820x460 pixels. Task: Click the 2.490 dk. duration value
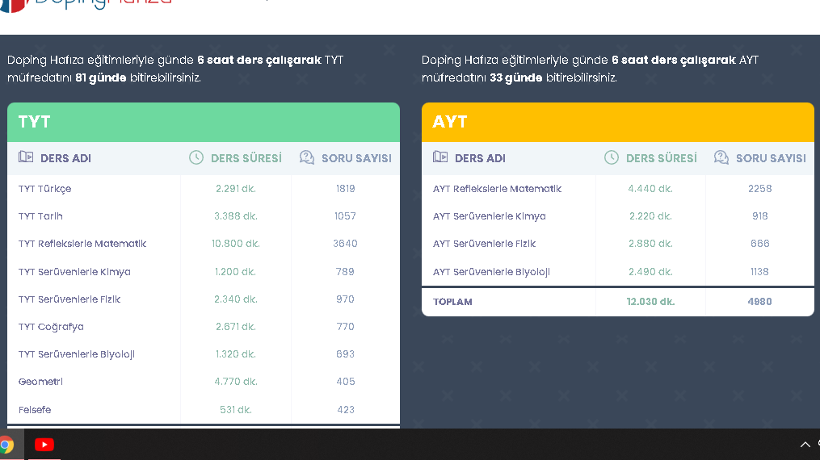pos(650,272)
